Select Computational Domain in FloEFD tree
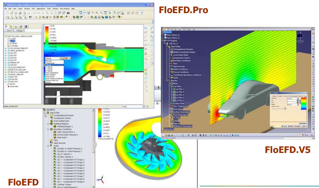The width and height of the screenshot is (319, 188). tap(63, 115)
